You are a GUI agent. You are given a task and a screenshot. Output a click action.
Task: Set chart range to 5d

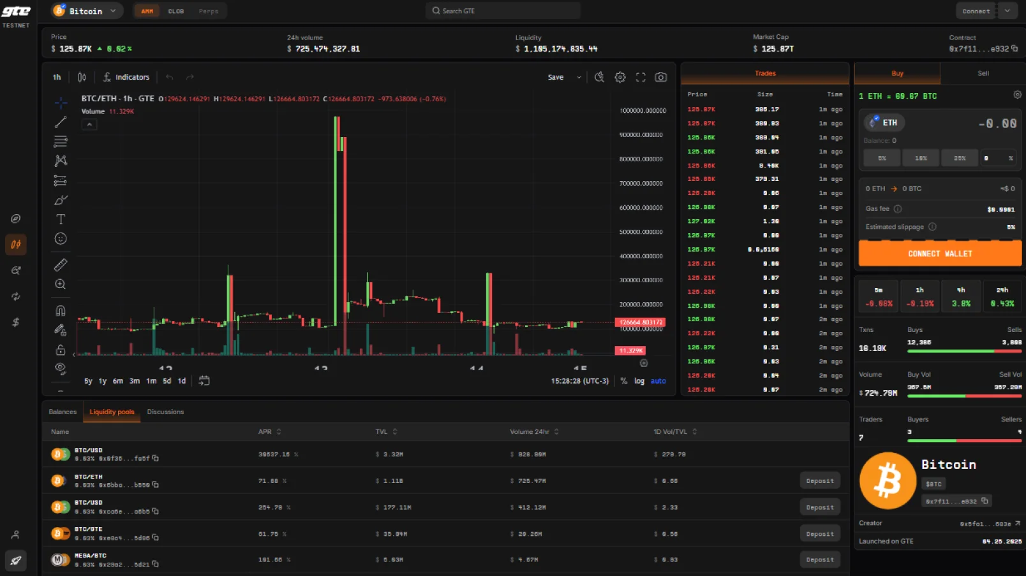[x=167, y=381]
